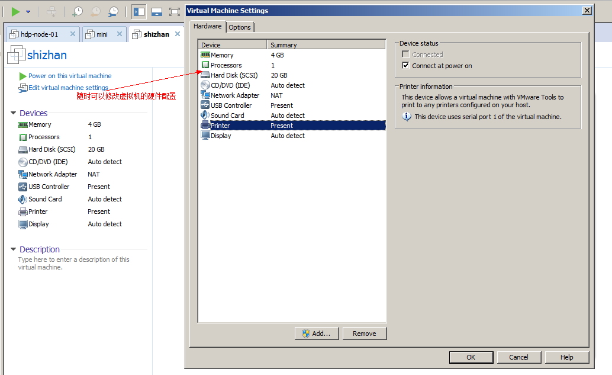
Task: Select Network Adapter in the settings dialog list
Action: (x=292, y=95)
